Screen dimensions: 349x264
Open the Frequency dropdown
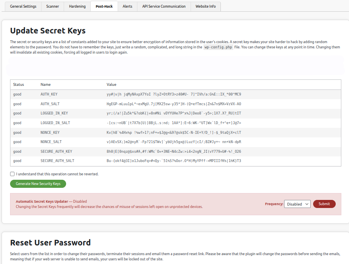pos(297,204)
